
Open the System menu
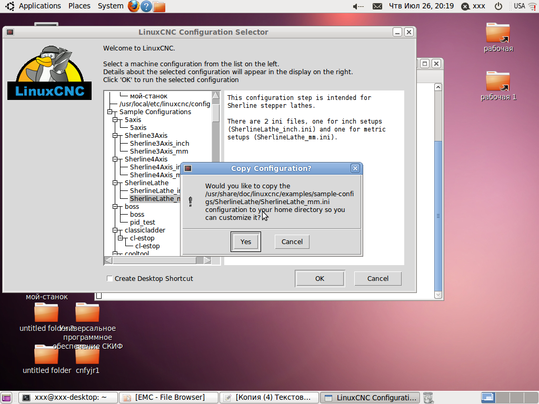click(111, 6)
